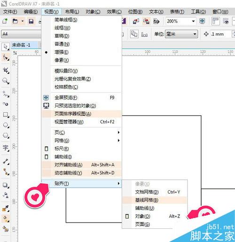This screenshot has width=235, height=242.
Task: Select the Interactive Fill tool
Action: 6,218
